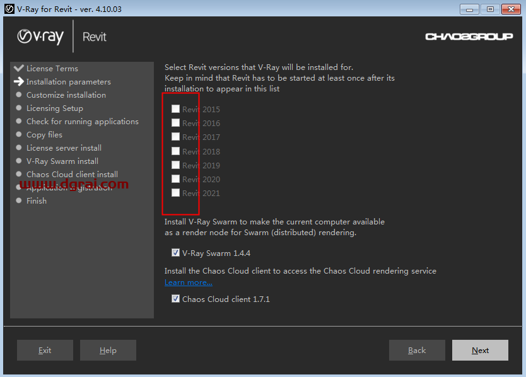Image resolution: width=526 pixels, height=377 pixels.
Task: Check the Revit 2021 option
Action: 175,192
